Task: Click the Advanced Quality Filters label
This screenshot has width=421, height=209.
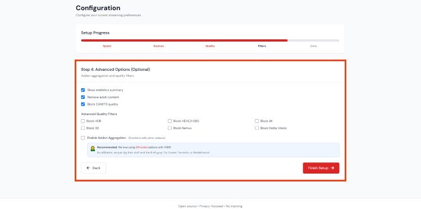Action: coord(99,114)
